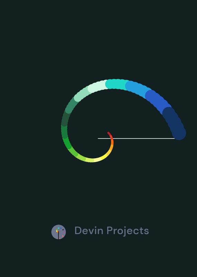Click the turquoise segment atop the spiral
The height and width of the screenshot is (277, 197).
[x=117, y=84]
